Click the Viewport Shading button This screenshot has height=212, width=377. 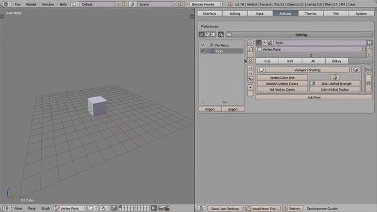307,70
